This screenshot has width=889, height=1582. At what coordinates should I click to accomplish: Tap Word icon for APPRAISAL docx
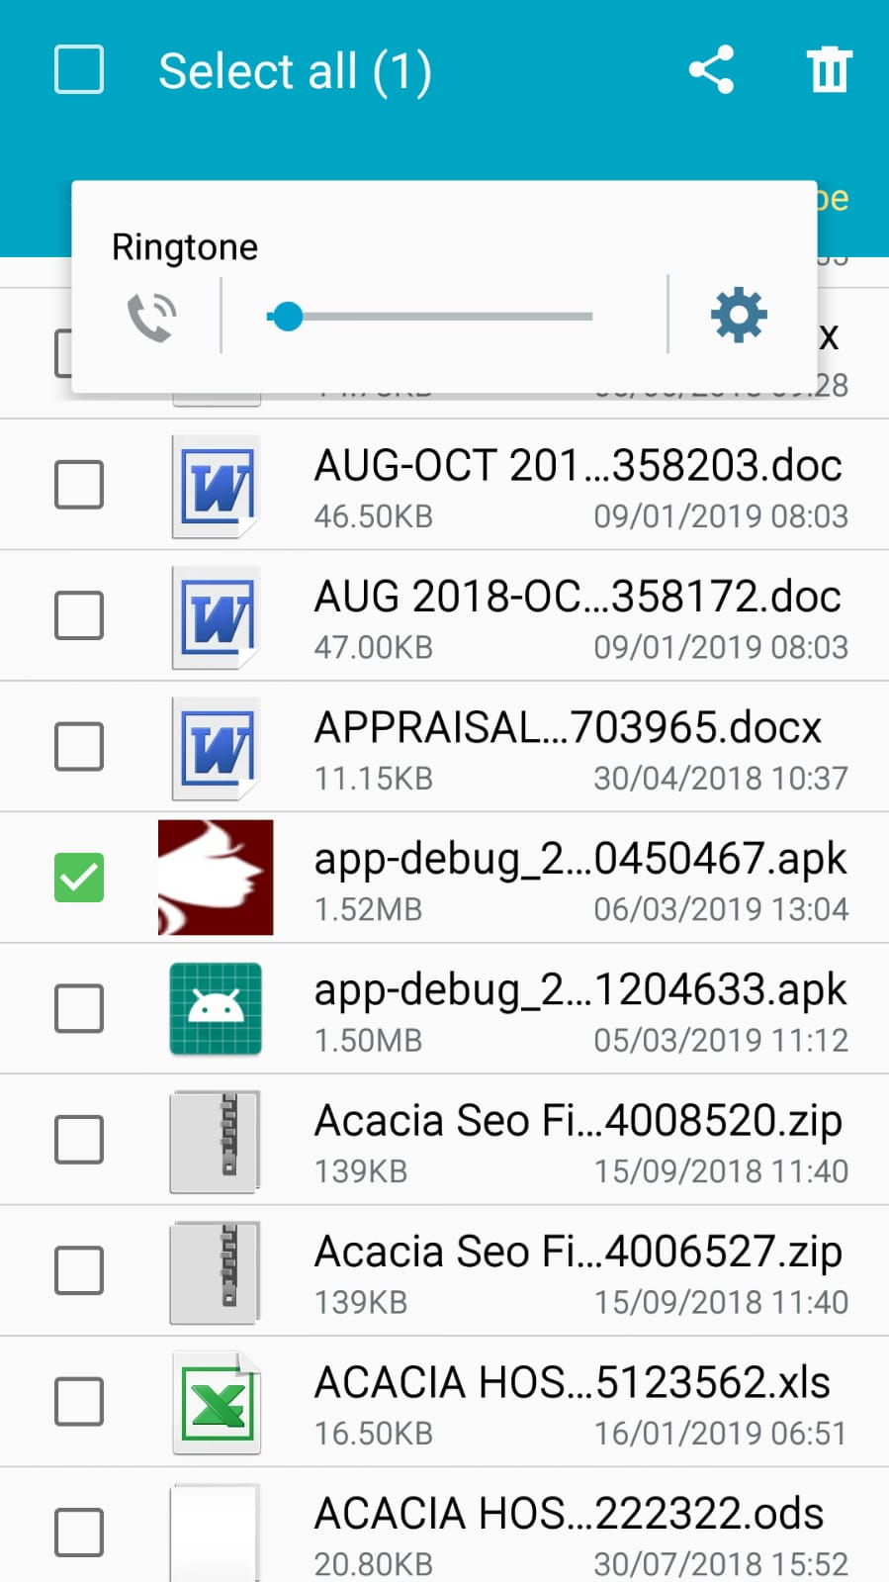216,747
